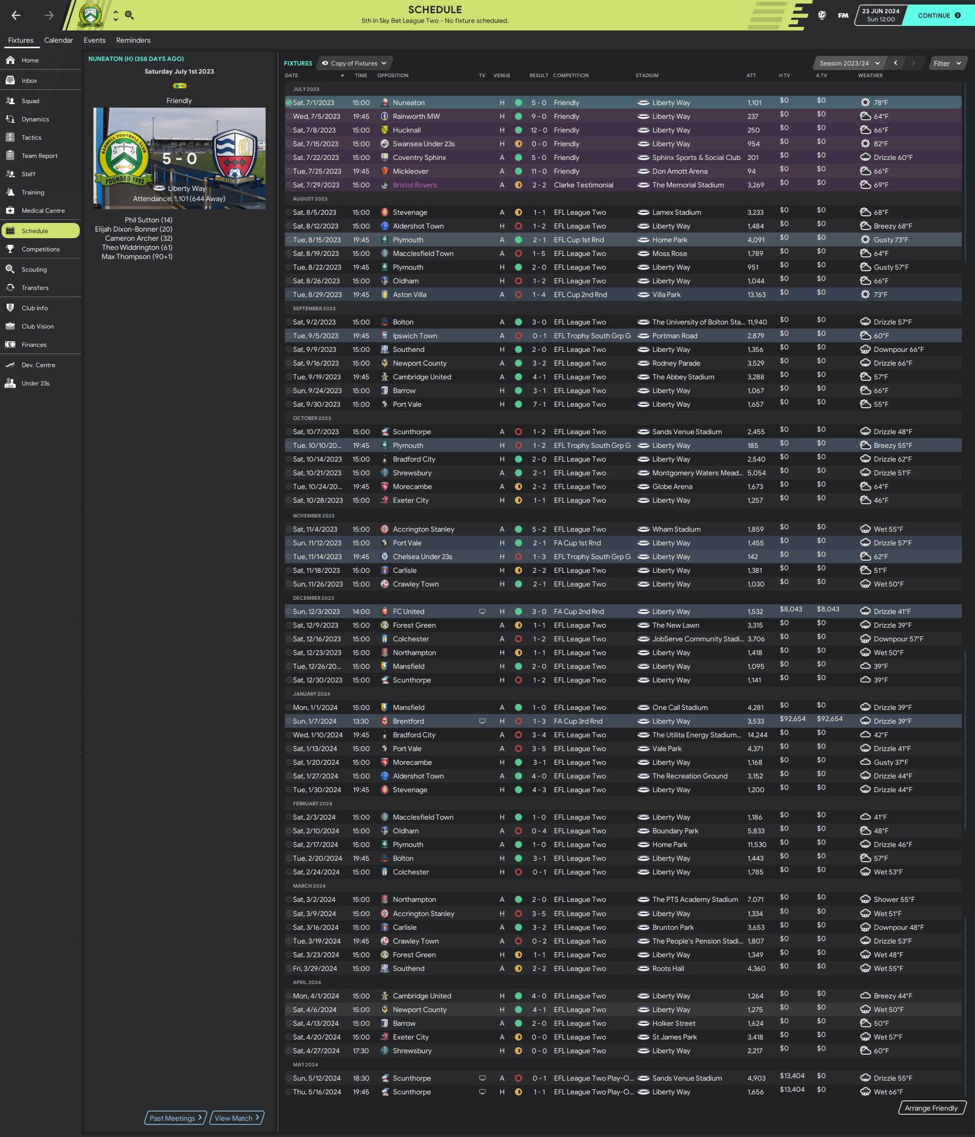Open Finances in sidebar

pyautogui.click(x=41, y=345)
